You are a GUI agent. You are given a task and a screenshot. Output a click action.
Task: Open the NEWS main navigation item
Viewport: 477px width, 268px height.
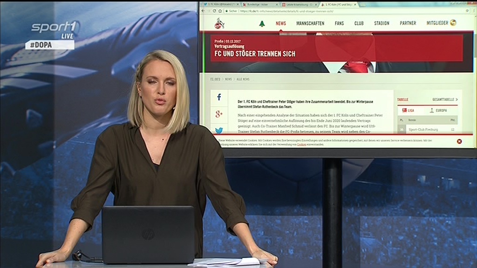281,23
